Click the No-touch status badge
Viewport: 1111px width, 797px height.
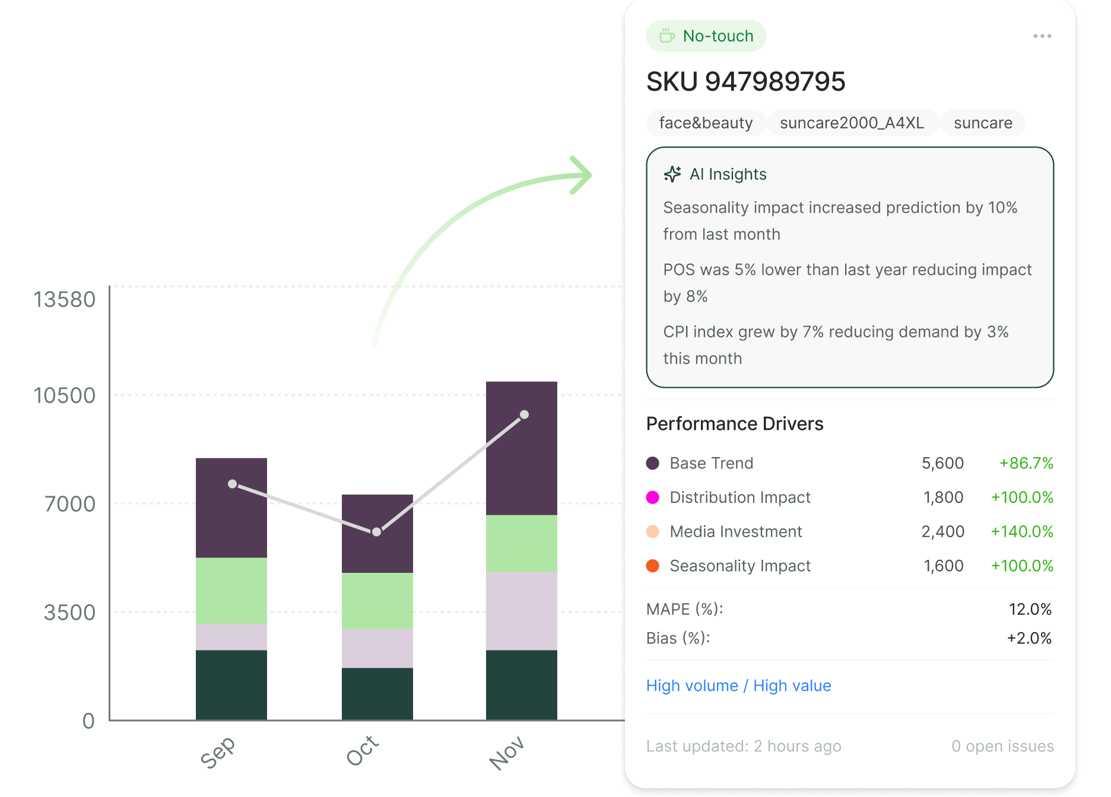point(706,36)
